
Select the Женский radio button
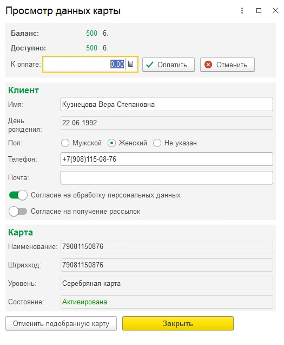point(112,143)
